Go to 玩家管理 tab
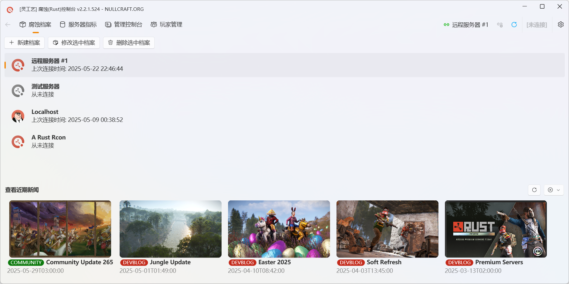This screenshot has height=284, width=569. pyautogui.click(x=166, y=25)
